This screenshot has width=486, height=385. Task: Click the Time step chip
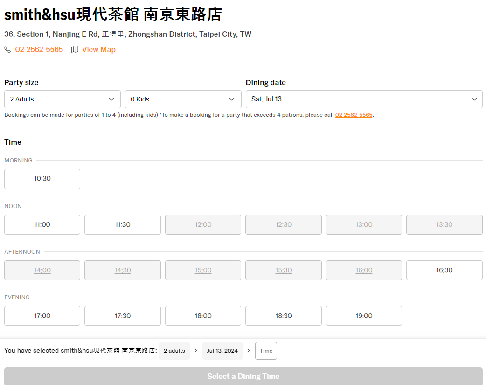tap(266, 351)
